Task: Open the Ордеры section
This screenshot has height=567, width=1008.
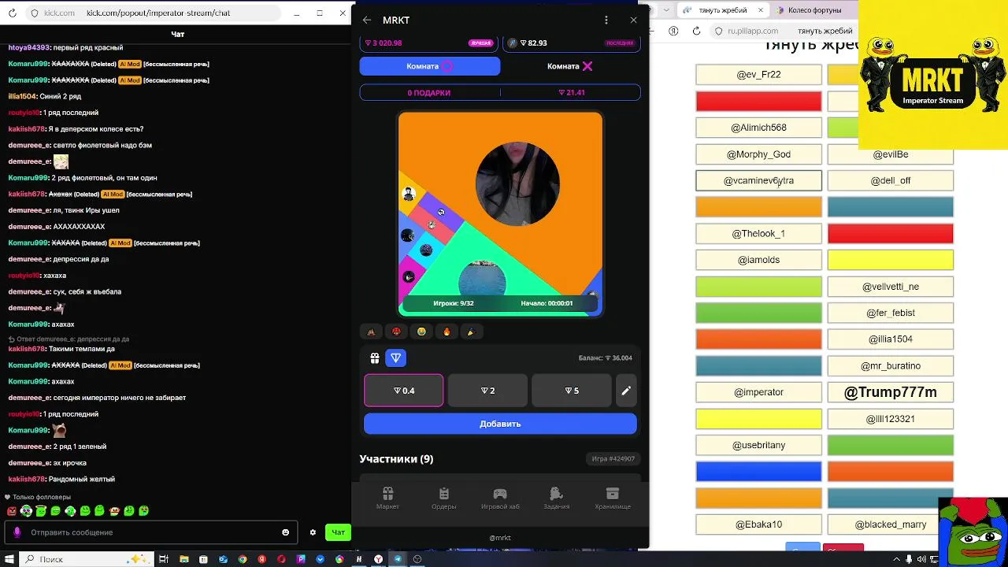Action: (443, 498)
